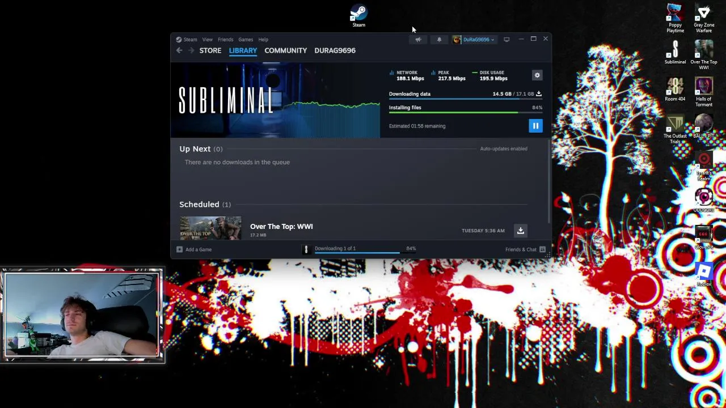Click Downloading 1 of 1 status
Viewport: 726px width, 408px height.
point(335,248)
